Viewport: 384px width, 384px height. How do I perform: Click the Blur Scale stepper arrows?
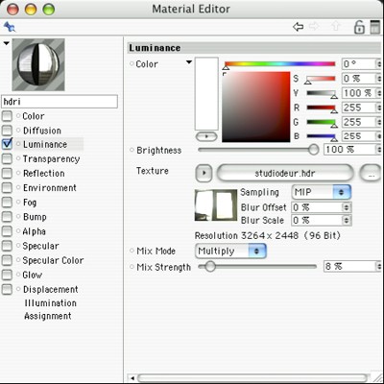coord(347,221)
